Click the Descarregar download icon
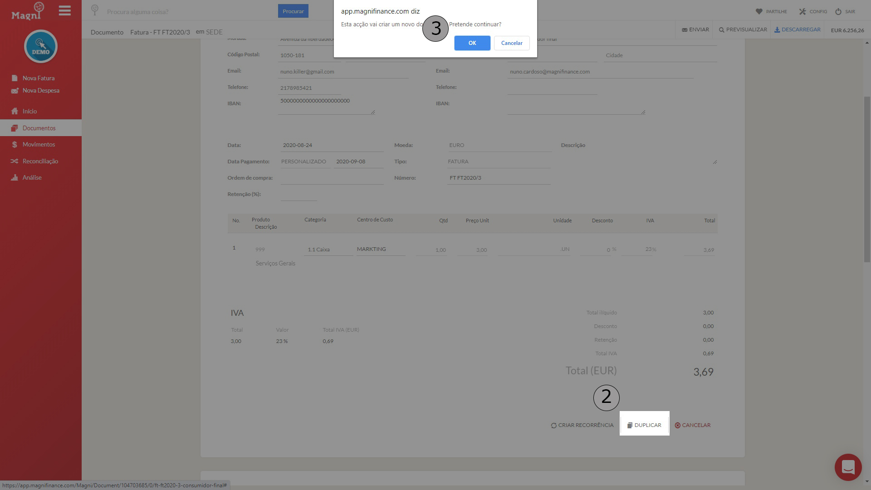871x490 pixels. (x=777, y=29)
